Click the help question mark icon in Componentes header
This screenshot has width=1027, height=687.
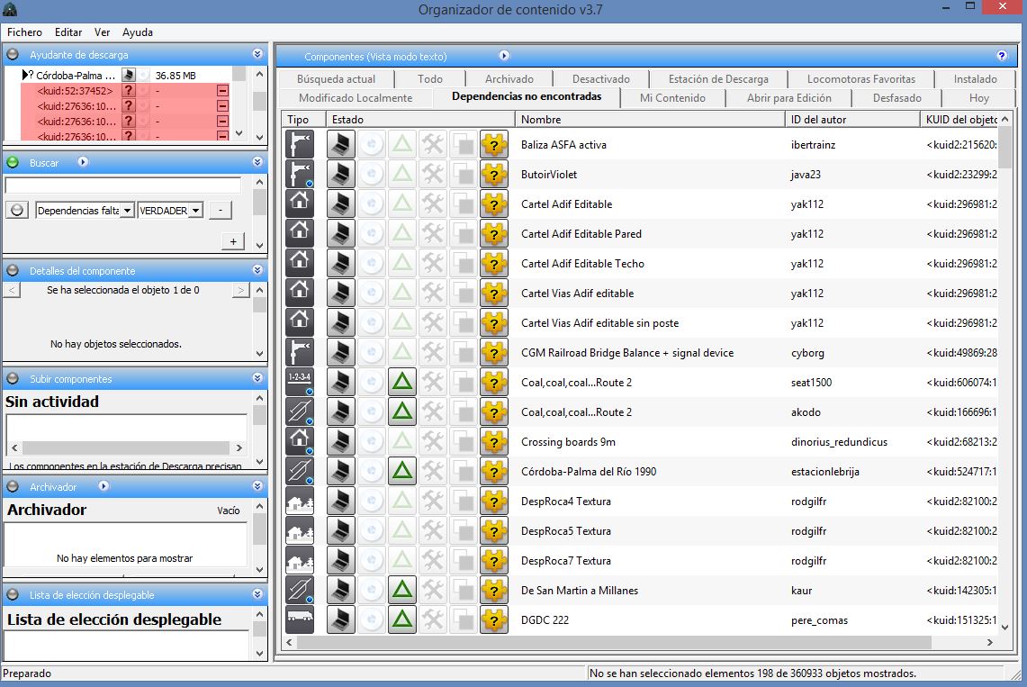1002,56
